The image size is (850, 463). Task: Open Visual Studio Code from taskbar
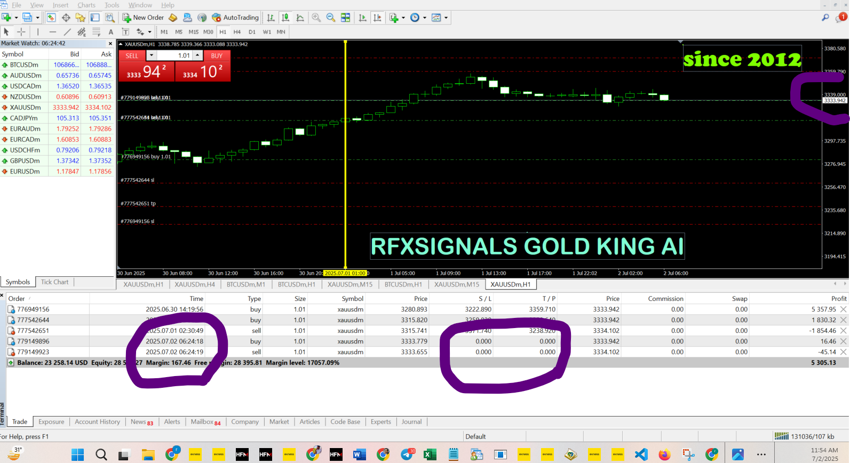[641, 454]
